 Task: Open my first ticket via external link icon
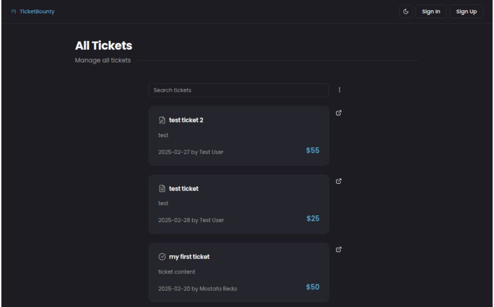(x=339, y=249)
